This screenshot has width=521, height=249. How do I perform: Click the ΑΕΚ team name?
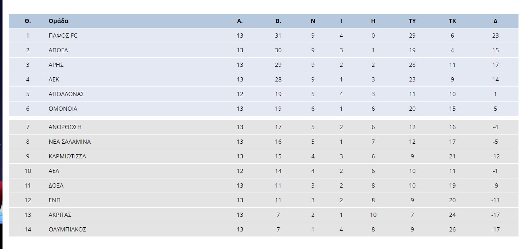(x=54, y=79)
